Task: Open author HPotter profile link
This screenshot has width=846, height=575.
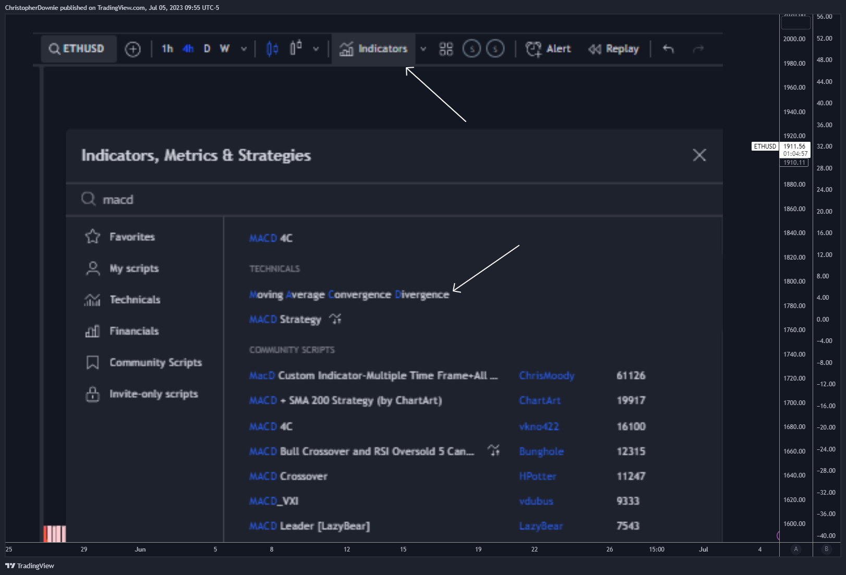Action: tap(538, 476)
